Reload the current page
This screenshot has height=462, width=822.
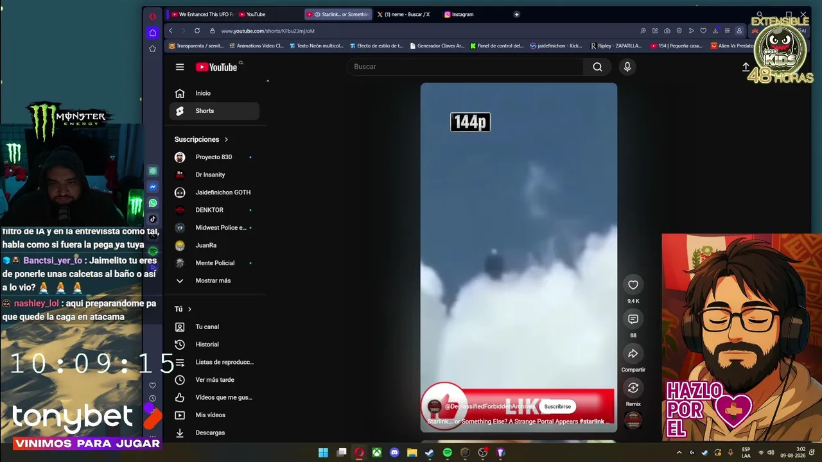tap(197, 31)
